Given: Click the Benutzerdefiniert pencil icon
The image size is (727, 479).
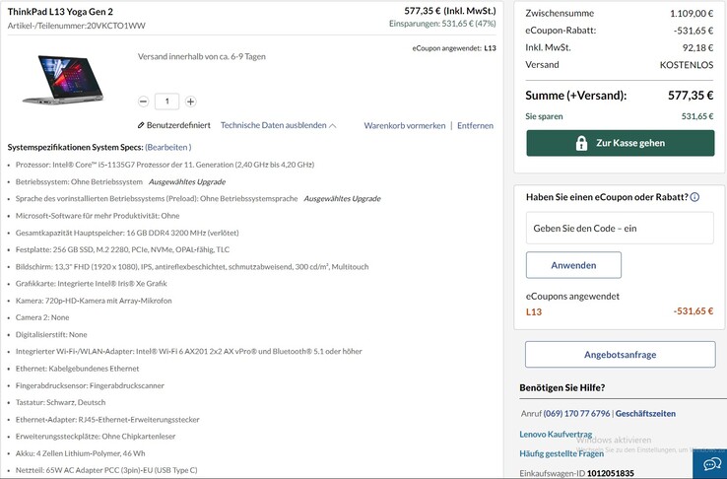Looking at the screenshot, I should click(141, 126).
